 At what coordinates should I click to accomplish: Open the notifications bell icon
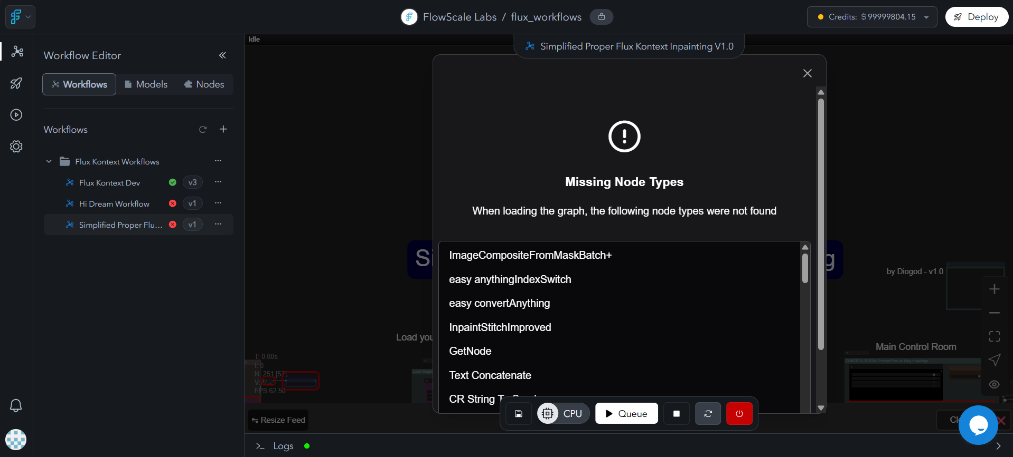(x=16, y=405)
